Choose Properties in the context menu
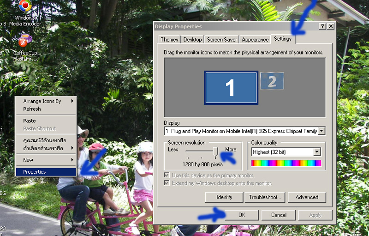This screenshot has width=369, height=236. [x=46, y=172]
